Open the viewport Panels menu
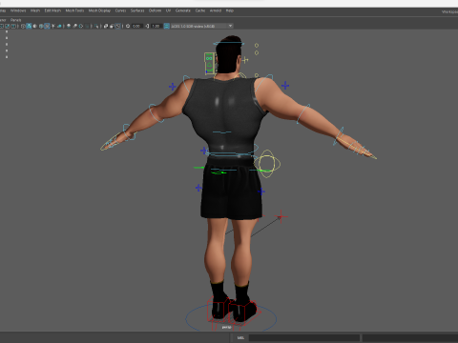 point(15,20)
